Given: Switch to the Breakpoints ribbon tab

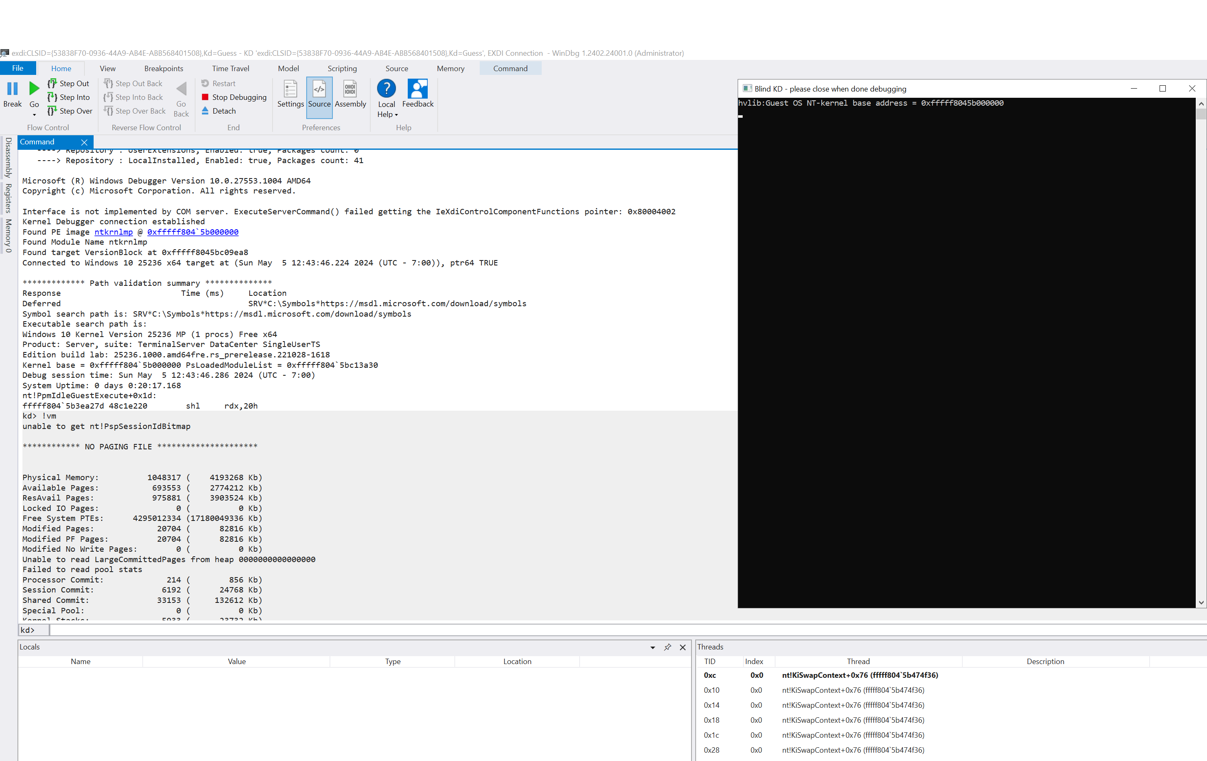Looking at the screenshot, I should 164,68.
